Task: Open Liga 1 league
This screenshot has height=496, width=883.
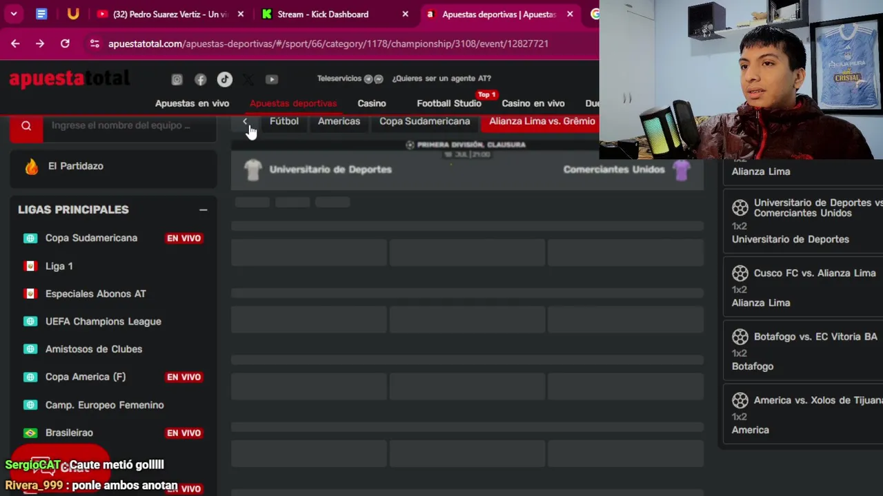Action: tap(59, 266)
